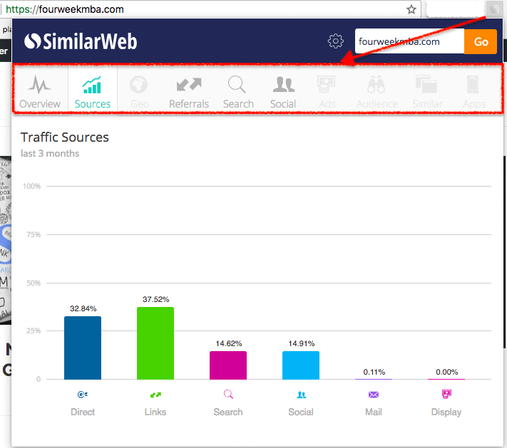Click the SimilarWeb logo

(81, 42)
